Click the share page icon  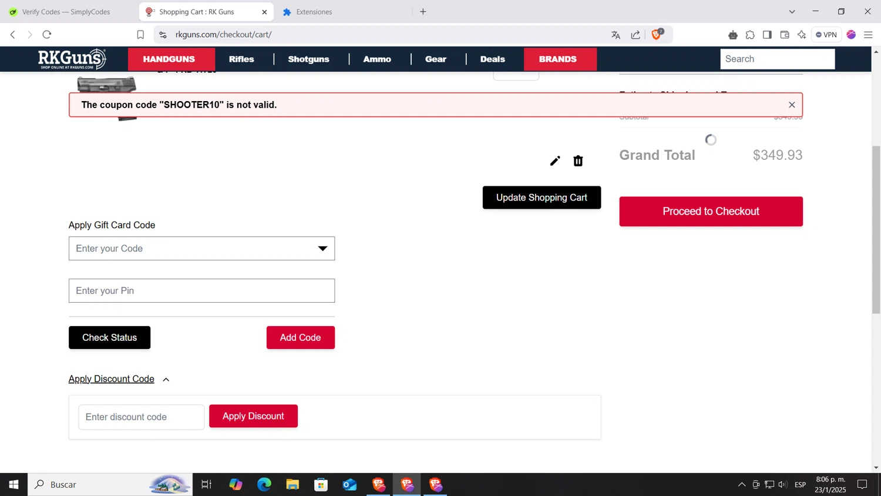tap(635, 35)
